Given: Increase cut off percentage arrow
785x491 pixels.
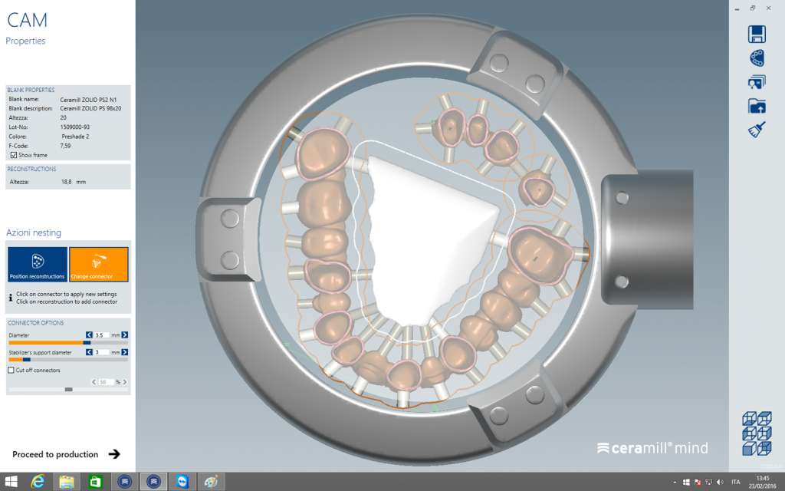Looking at the screenshot, I should point(125,382).
